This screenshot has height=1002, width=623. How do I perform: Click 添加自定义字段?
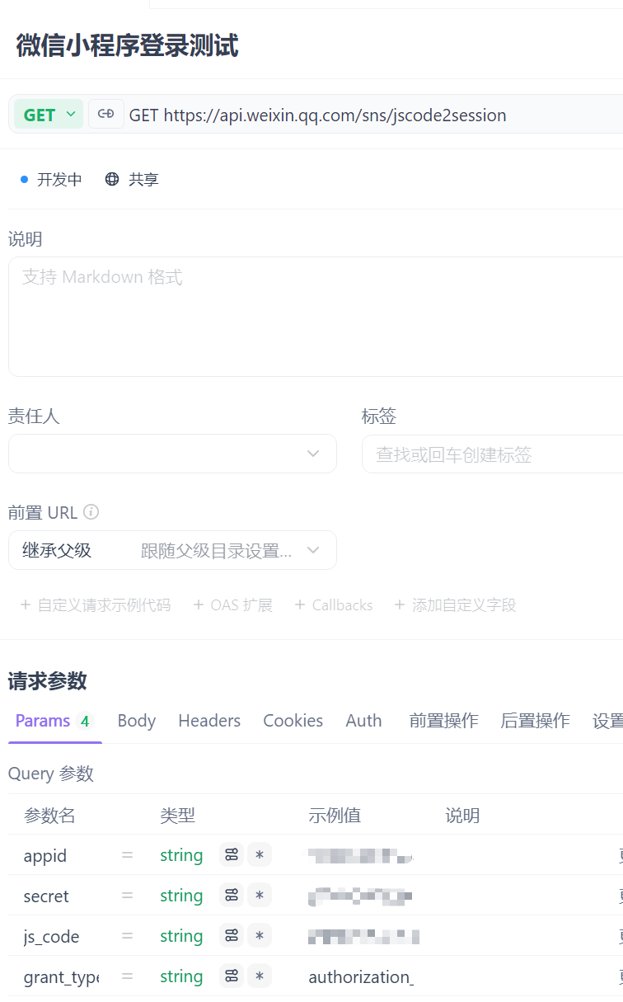point(455,605)
